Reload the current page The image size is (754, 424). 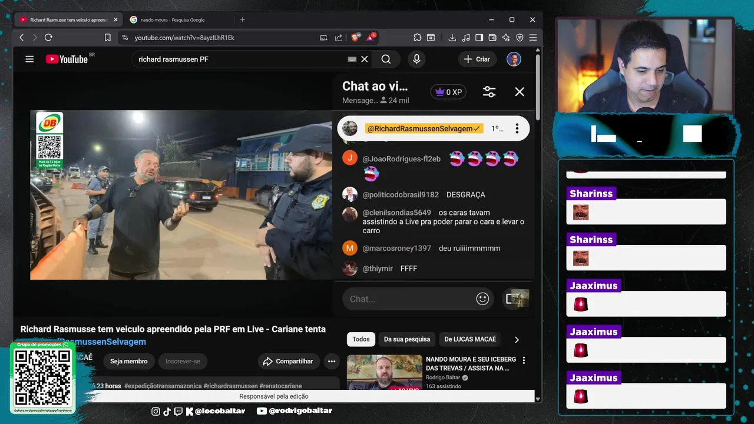[48, 37]
